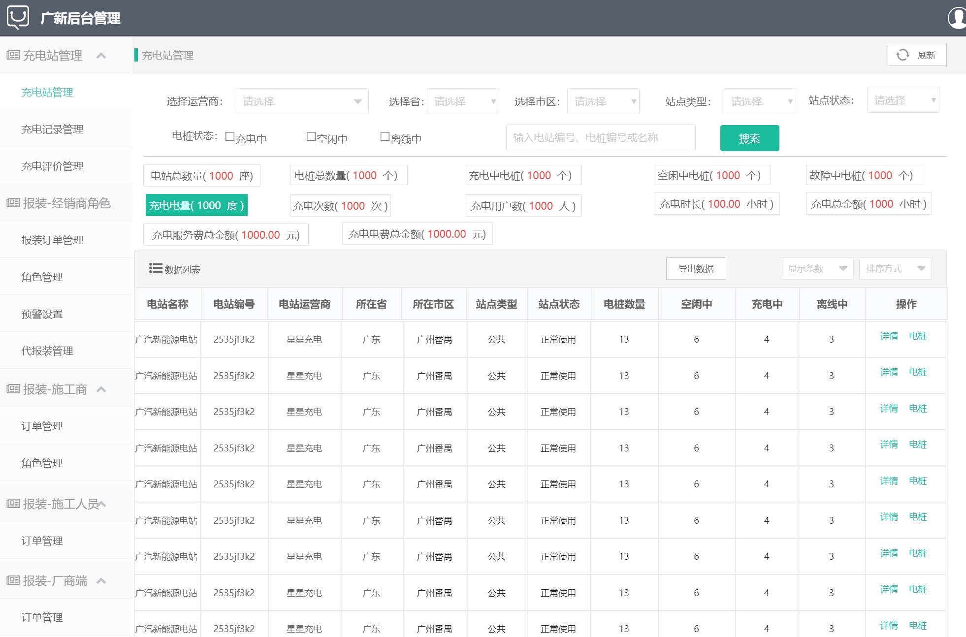Click the 报装-厂商端 sidebar section icon
Viewport: 966px width, 637px height.
13,580
